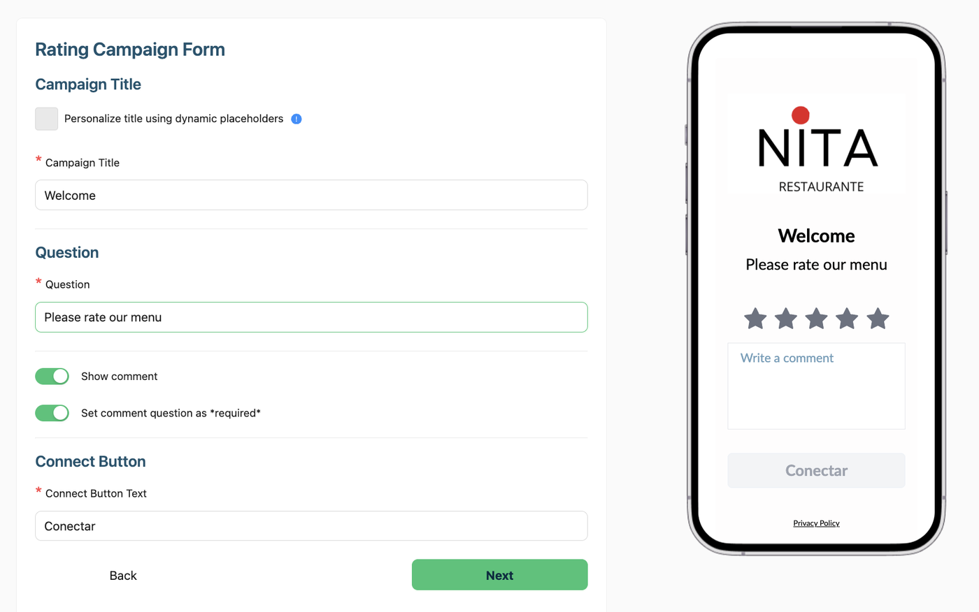Click the blue info icon beside personalize title
This screenshot has width=979, height=612.
(296, 119)
